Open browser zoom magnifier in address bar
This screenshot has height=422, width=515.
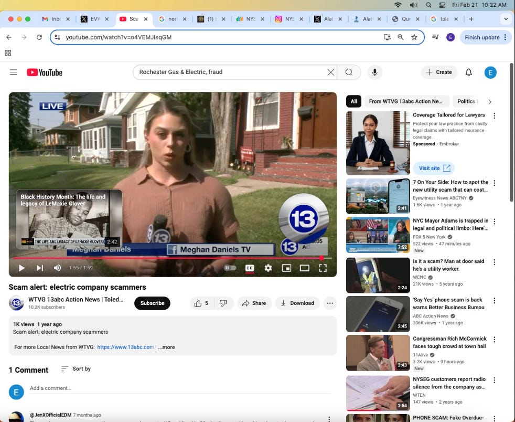(400, 37)
